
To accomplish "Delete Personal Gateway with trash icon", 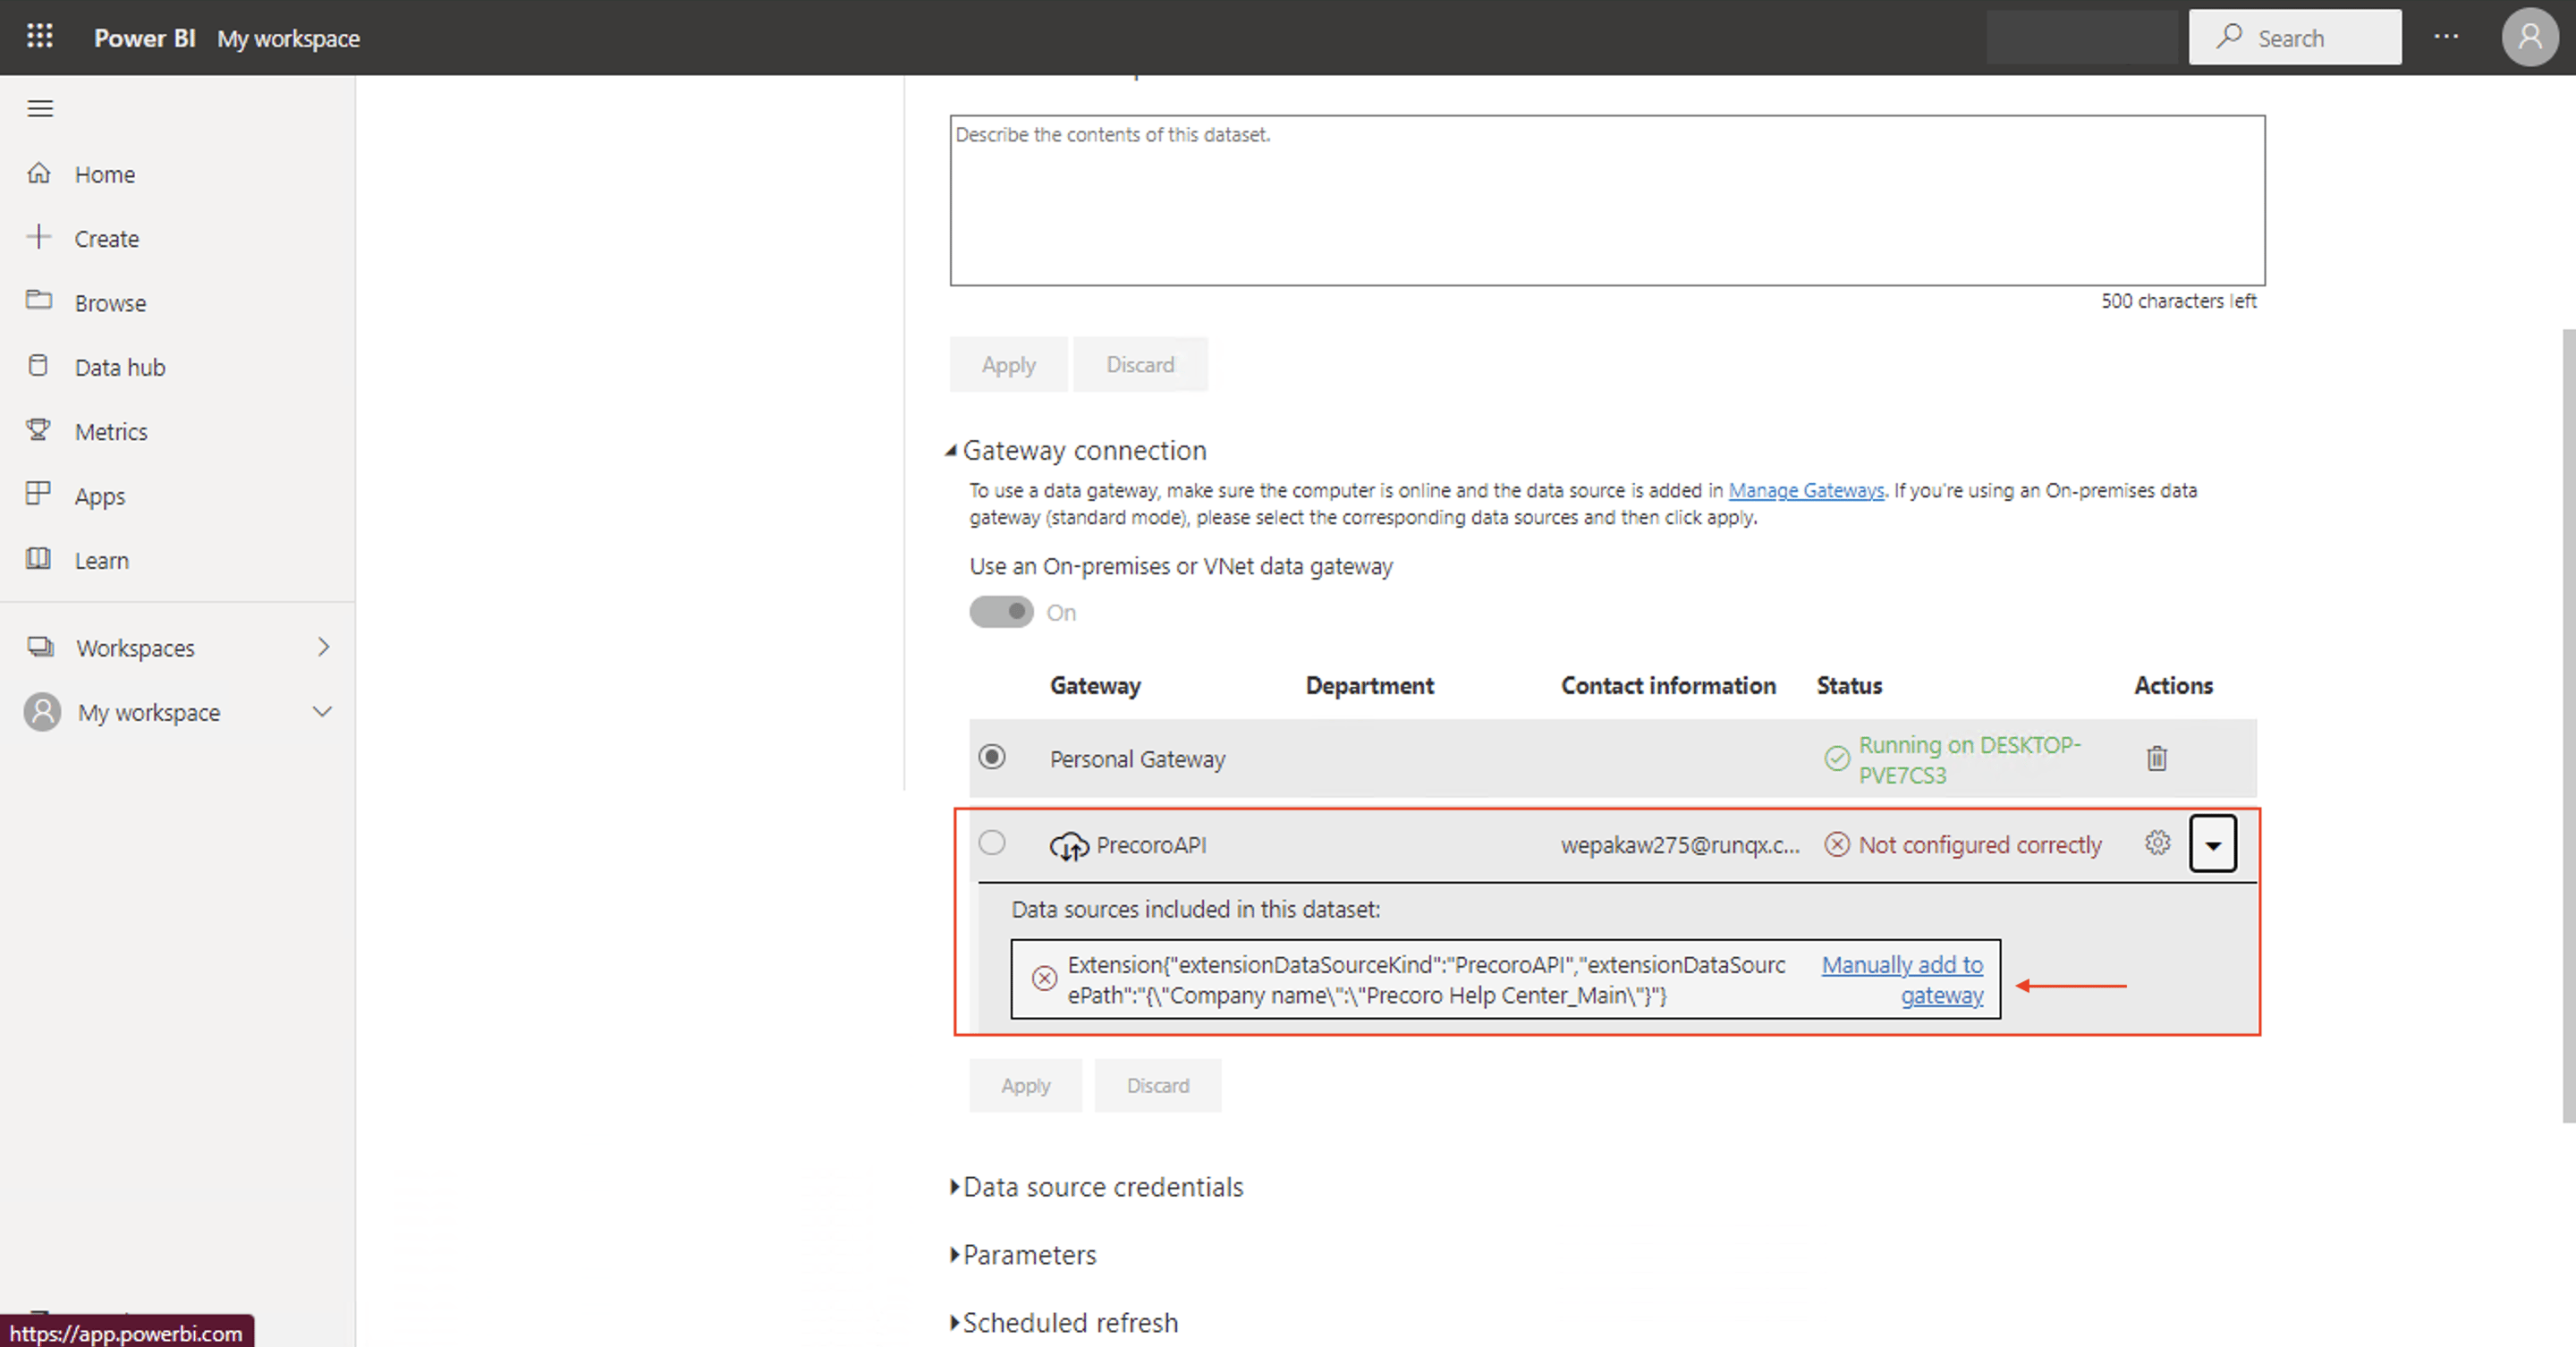I will [2157, 758].
